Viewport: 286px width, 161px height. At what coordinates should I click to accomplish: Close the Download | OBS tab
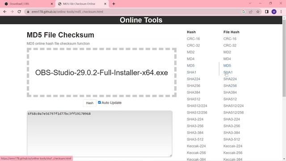pyautogui.click(x=52, y=4)
